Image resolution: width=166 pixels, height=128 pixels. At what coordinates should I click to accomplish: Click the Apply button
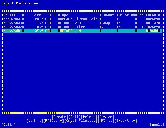tap(157, 125)
